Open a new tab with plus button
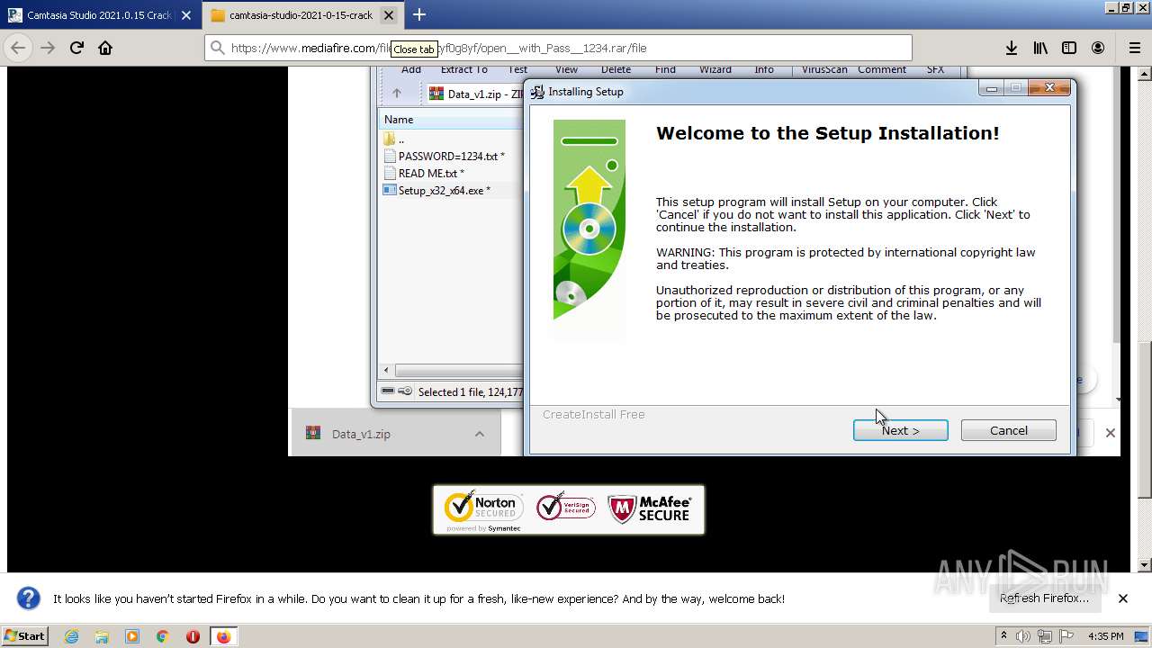This screenshot has height=648, width=1152. coord(419,14)
